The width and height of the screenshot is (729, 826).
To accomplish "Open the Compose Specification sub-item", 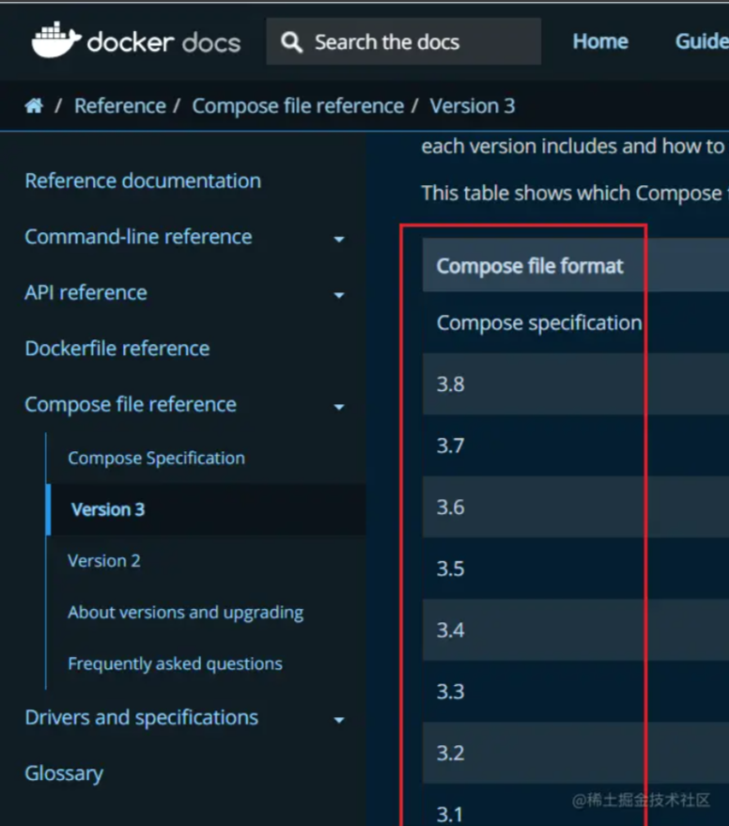I will [157, 459].
